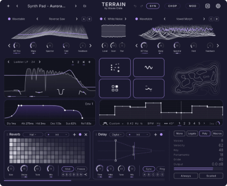Click the undo arrow icon
Viewport: 227px width, 186px height.
135,6
